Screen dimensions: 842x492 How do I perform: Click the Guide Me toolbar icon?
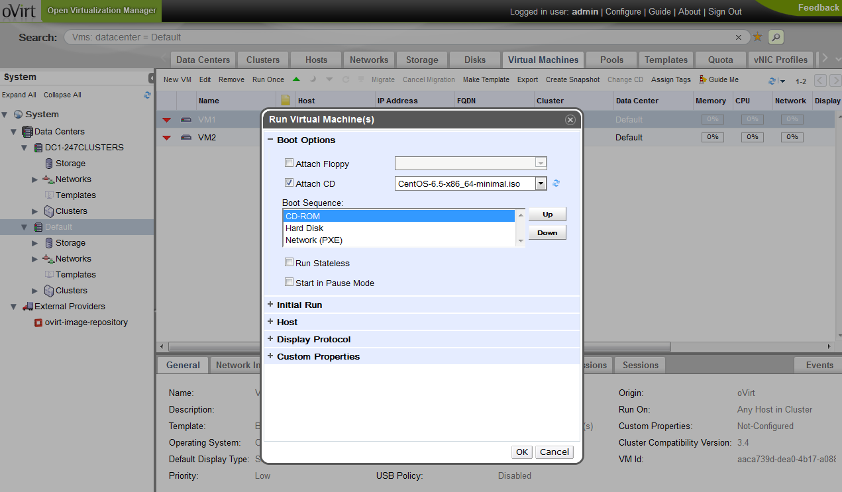(702, 79)
